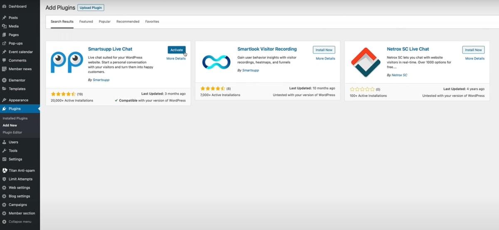This screenshot has height=230, width=499.
Task: Click the Member section gear icon
Action: point(4,213)
